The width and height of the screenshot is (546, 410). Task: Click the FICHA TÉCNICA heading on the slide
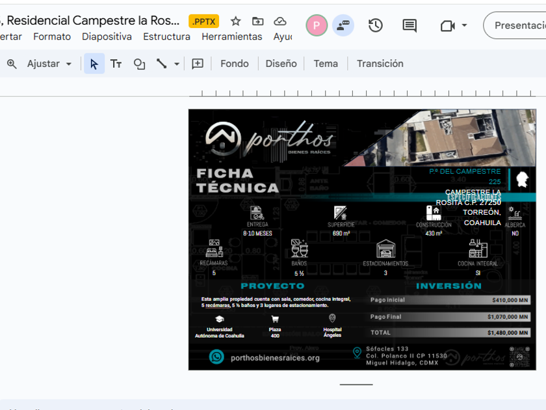[x=237, y=181]
